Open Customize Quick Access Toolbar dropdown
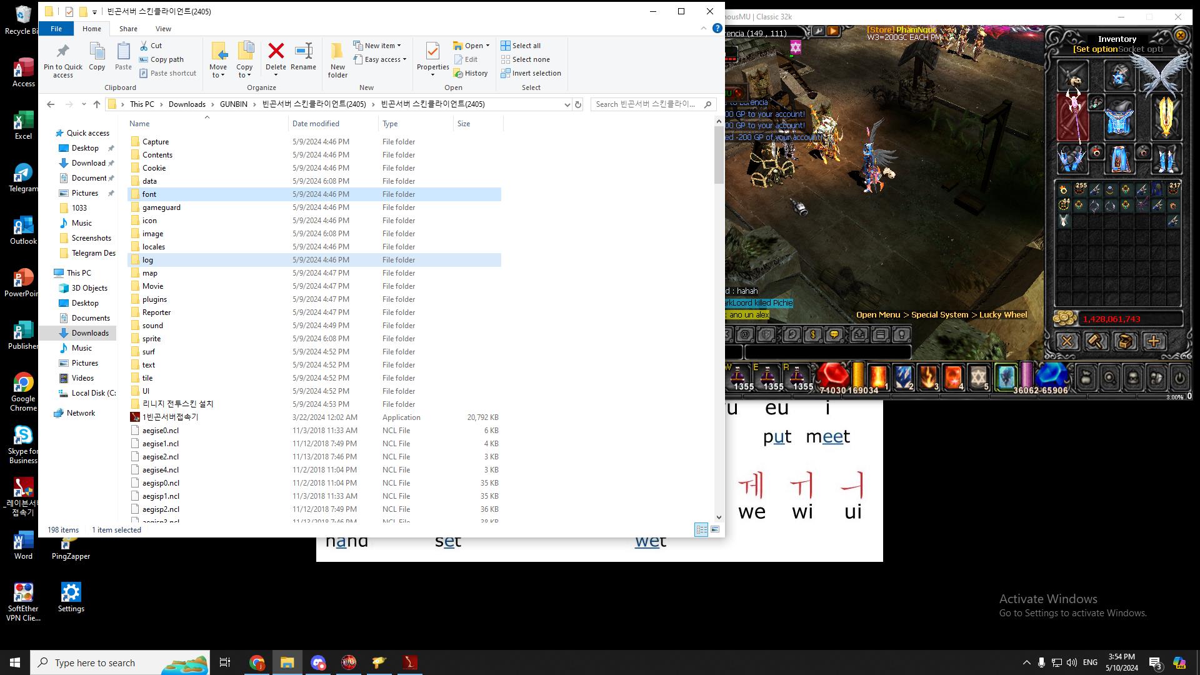This screenshot has width=1200, height=675. pyautogui.click(x=94, y=12)
